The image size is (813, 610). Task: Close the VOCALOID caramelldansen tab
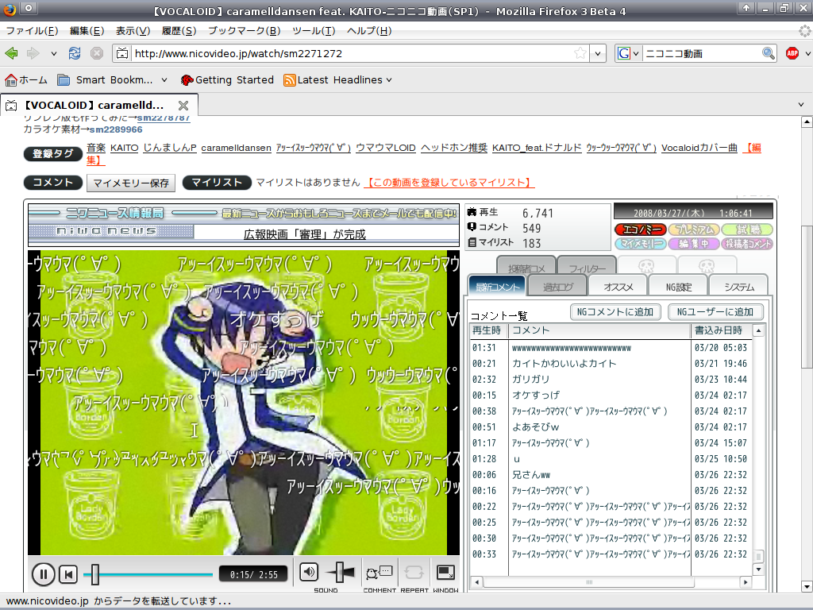click(x=183, y=106)
